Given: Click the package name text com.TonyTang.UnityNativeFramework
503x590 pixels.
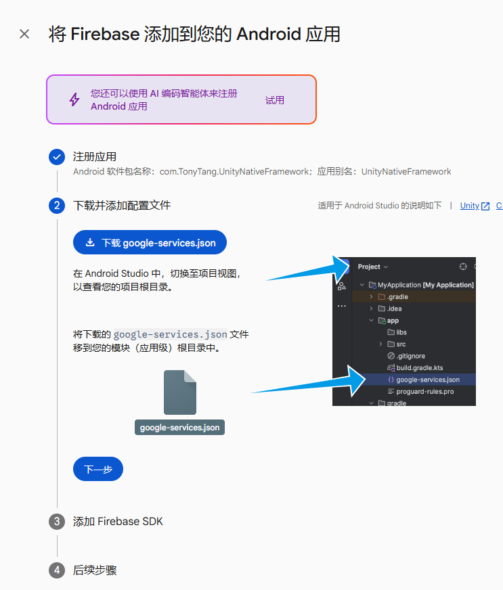Looking at the screenshot, I should tap(234, 172).
